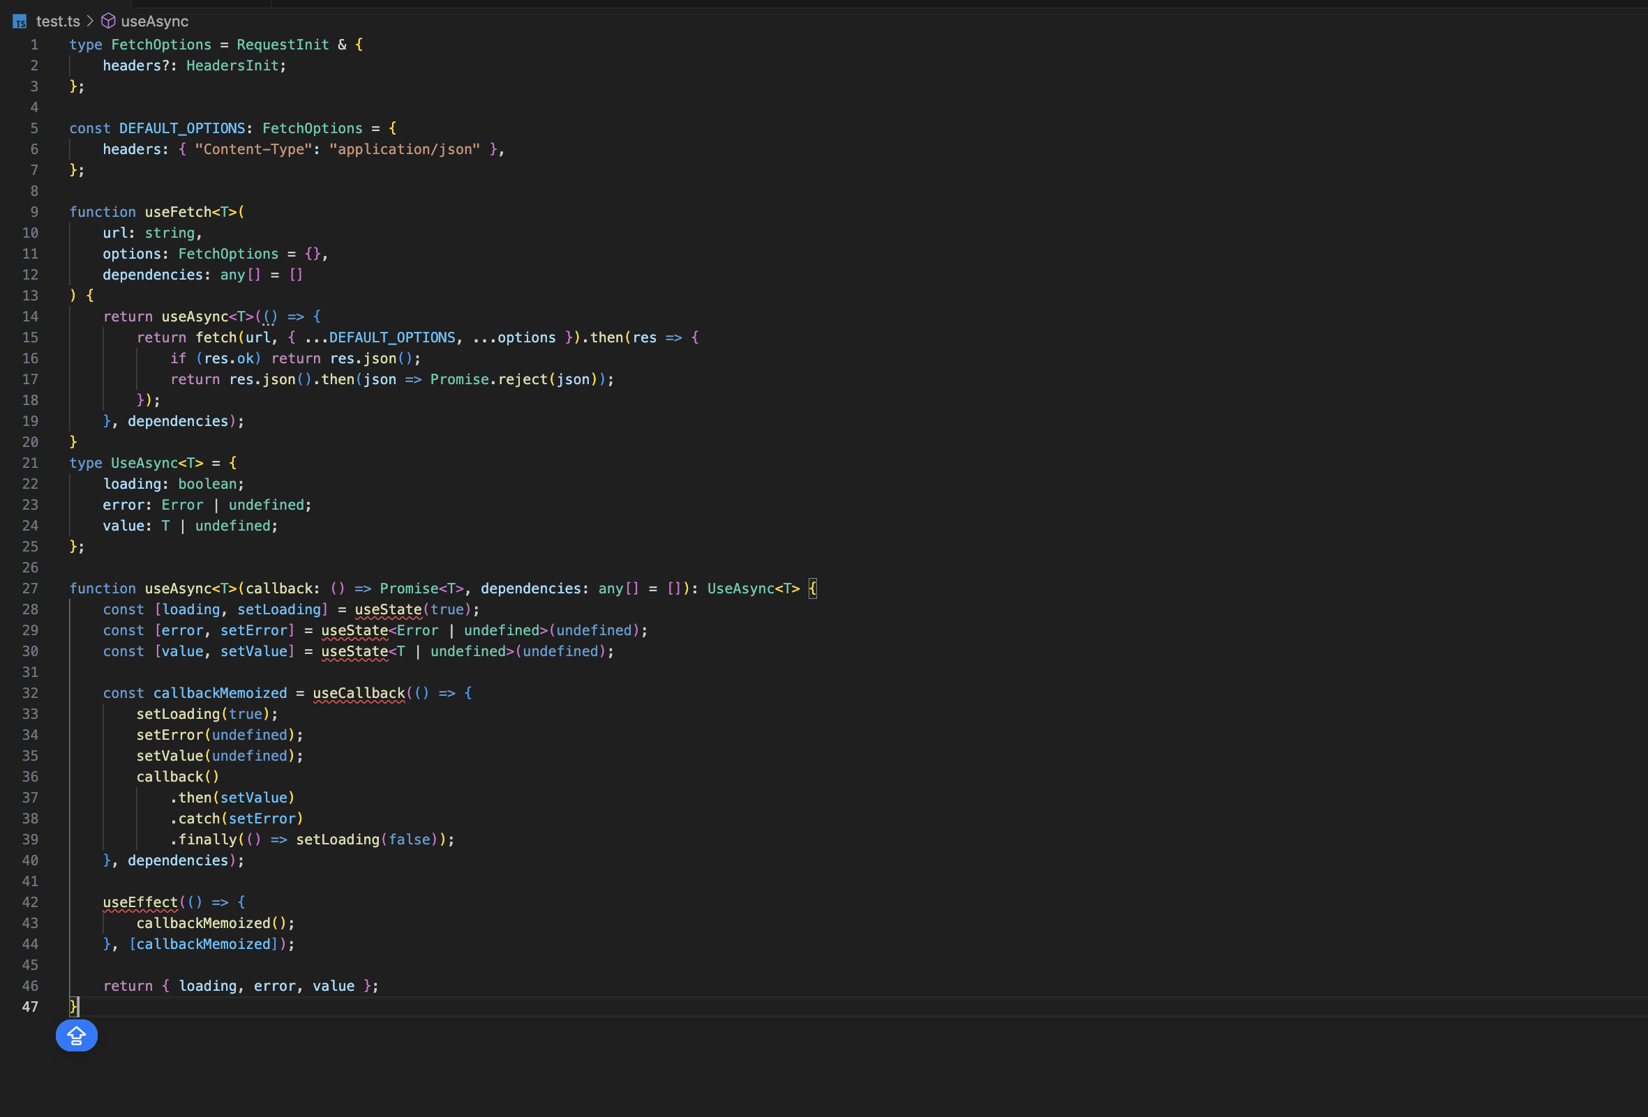Open test.ts breadcrumb item
1648x1117 pixels.
click(x=58, y=21)
